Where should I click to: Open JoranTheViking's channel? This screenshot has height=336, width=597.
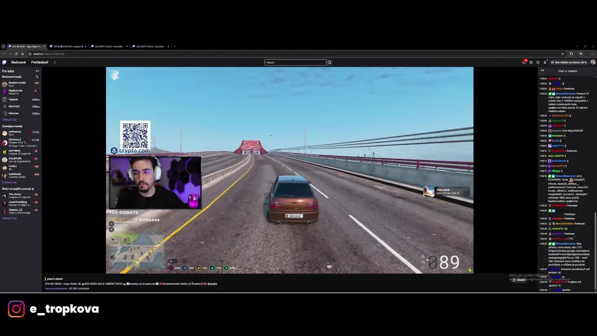coord(21,203)
